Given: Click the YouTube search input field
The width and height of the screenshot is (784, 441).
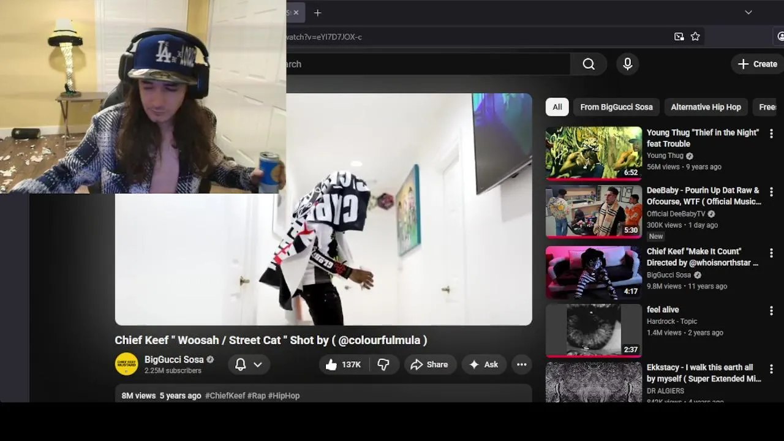Looking at the screenshot, I should point(428,64).
